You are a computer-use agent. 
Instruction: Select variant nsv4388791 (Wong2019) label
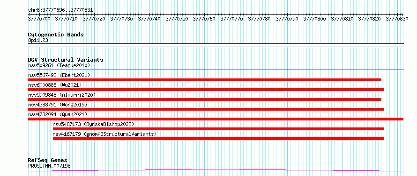(x=58, y=105)
